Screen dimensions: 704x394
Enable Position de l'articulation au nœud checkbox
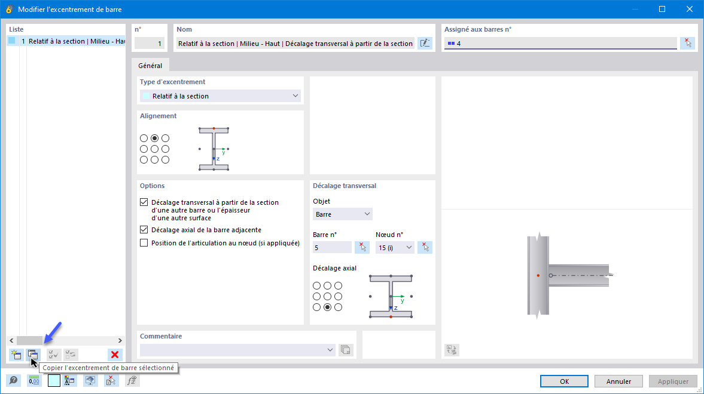click(144, 243)
